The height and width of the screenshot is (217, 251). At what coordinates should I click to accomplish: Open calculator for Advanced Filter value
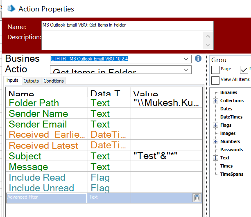tap(197, 198)
